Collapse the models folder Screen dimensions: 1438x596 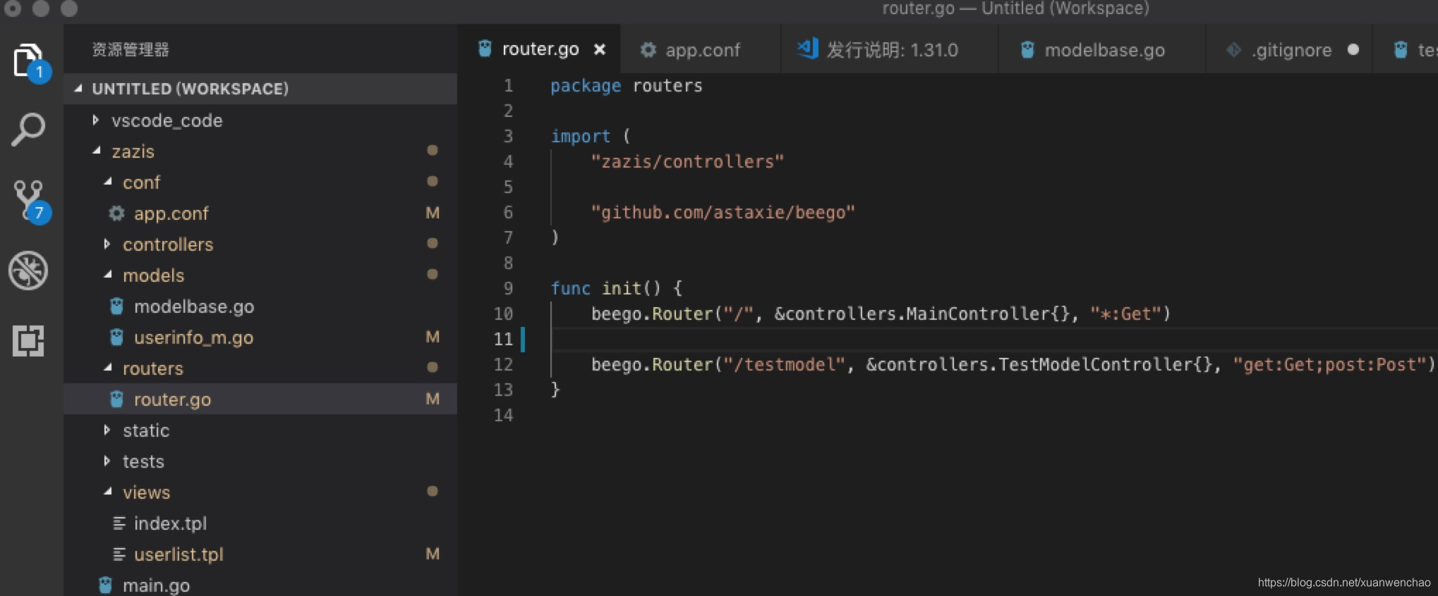coord(107,275)
